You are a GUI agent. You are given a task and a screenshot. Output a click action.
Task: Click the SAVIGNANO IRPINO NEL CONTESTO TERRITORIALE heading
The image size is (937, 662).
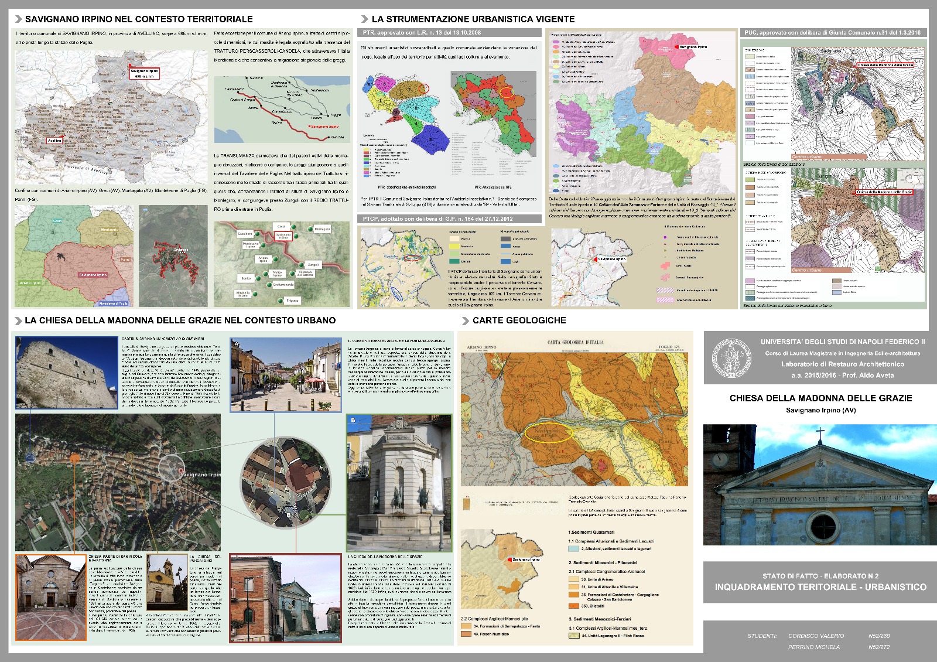pyautogui.click(x=139, y=19)
